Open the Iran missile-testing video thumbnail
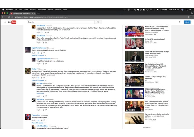 [x=135, y=119]
